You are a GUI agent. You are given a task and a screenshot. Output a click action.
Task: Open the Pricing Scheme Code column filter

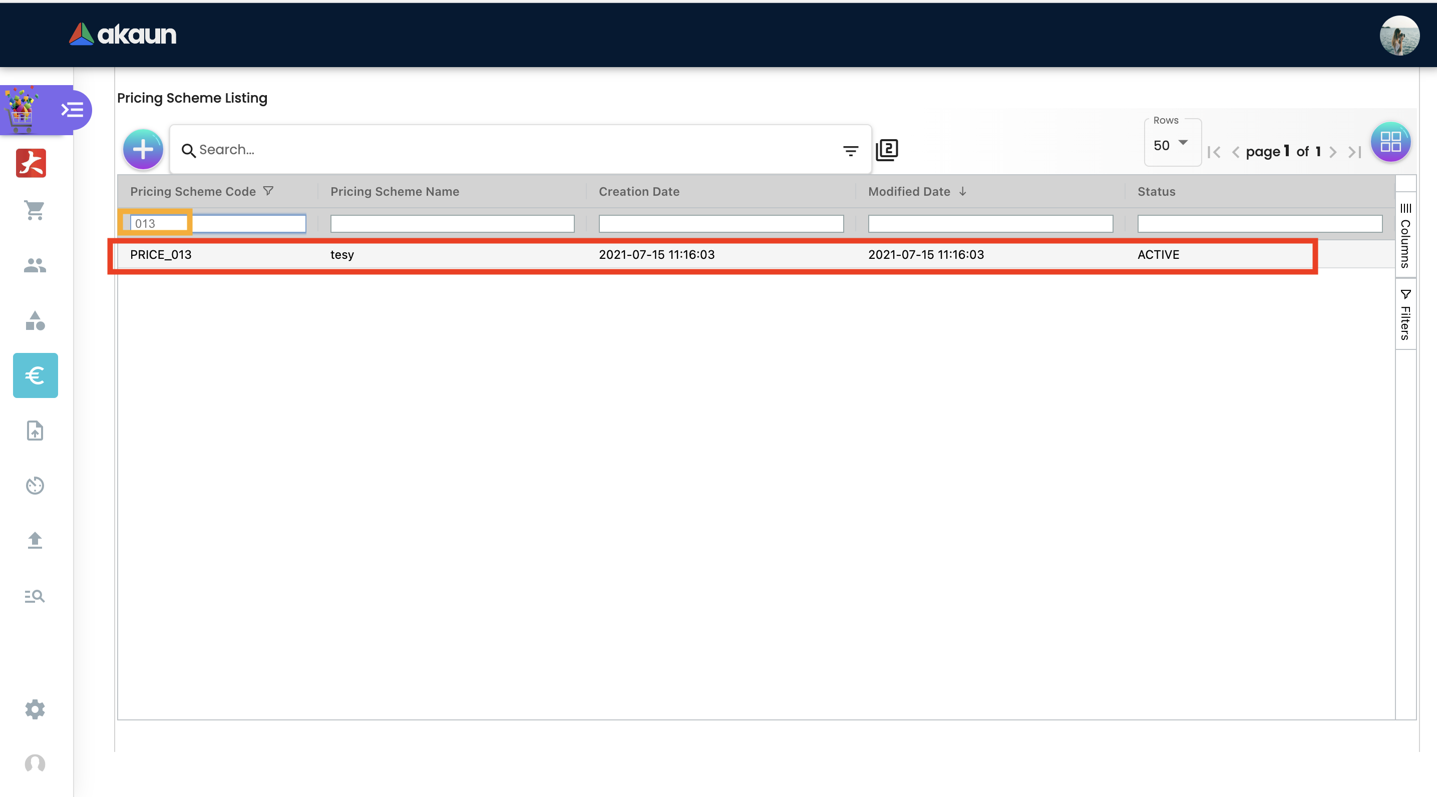(268, 191)
